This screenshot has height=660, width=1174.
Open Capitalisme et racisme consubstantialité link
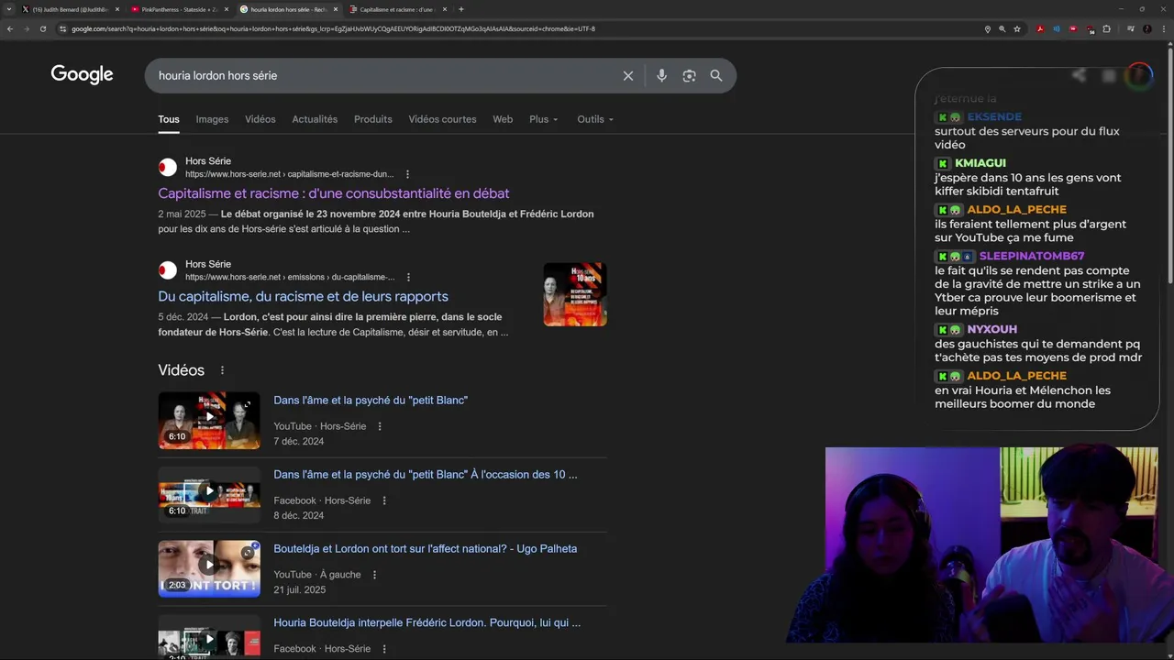pos(333,193)
